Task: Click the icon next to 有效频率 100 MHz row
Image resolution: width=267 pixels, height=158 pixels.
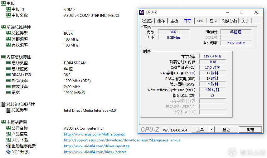Action: [8, 45]
